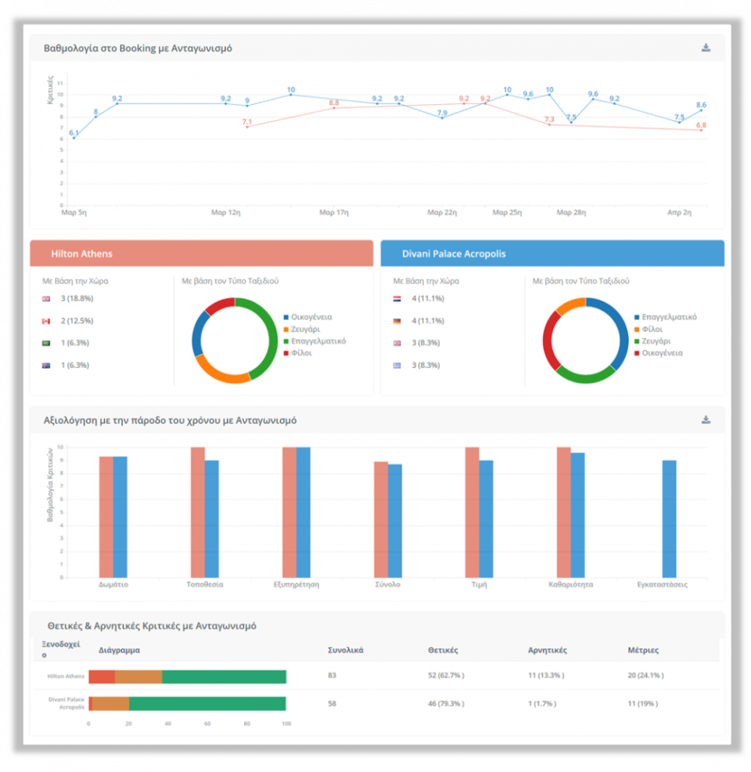Image resolution: width=751 pixels, height=772 pixels.
Task: Click the 6.1 data point on Μαρ 5η
Action: pos(74,138)
